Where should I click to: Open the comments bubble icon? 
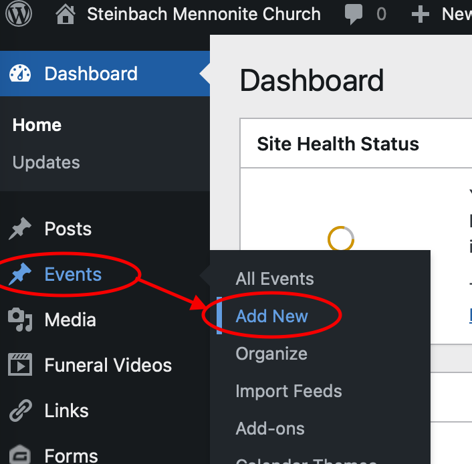pos(354,14)
